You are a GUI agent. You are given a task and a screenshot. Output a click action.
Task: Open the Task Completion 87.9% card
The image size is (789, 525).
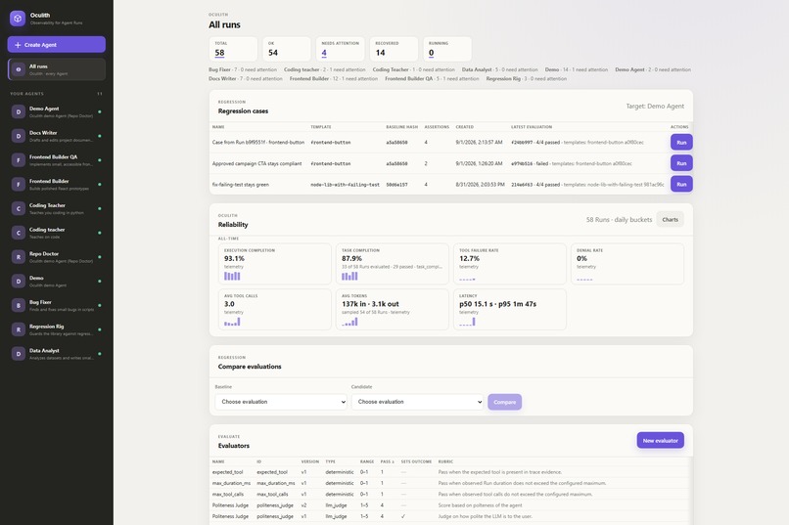tap(392, 264)
